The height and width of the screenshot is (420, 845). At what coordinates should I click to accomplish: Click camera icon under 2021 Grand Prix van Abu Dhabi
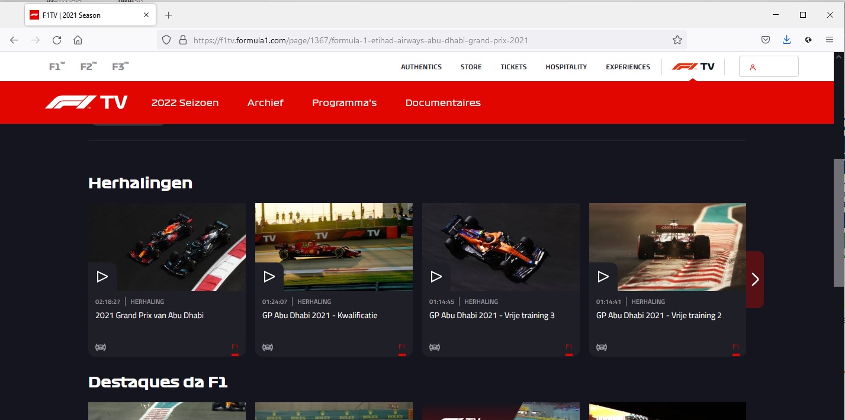[x=101, y=347]
